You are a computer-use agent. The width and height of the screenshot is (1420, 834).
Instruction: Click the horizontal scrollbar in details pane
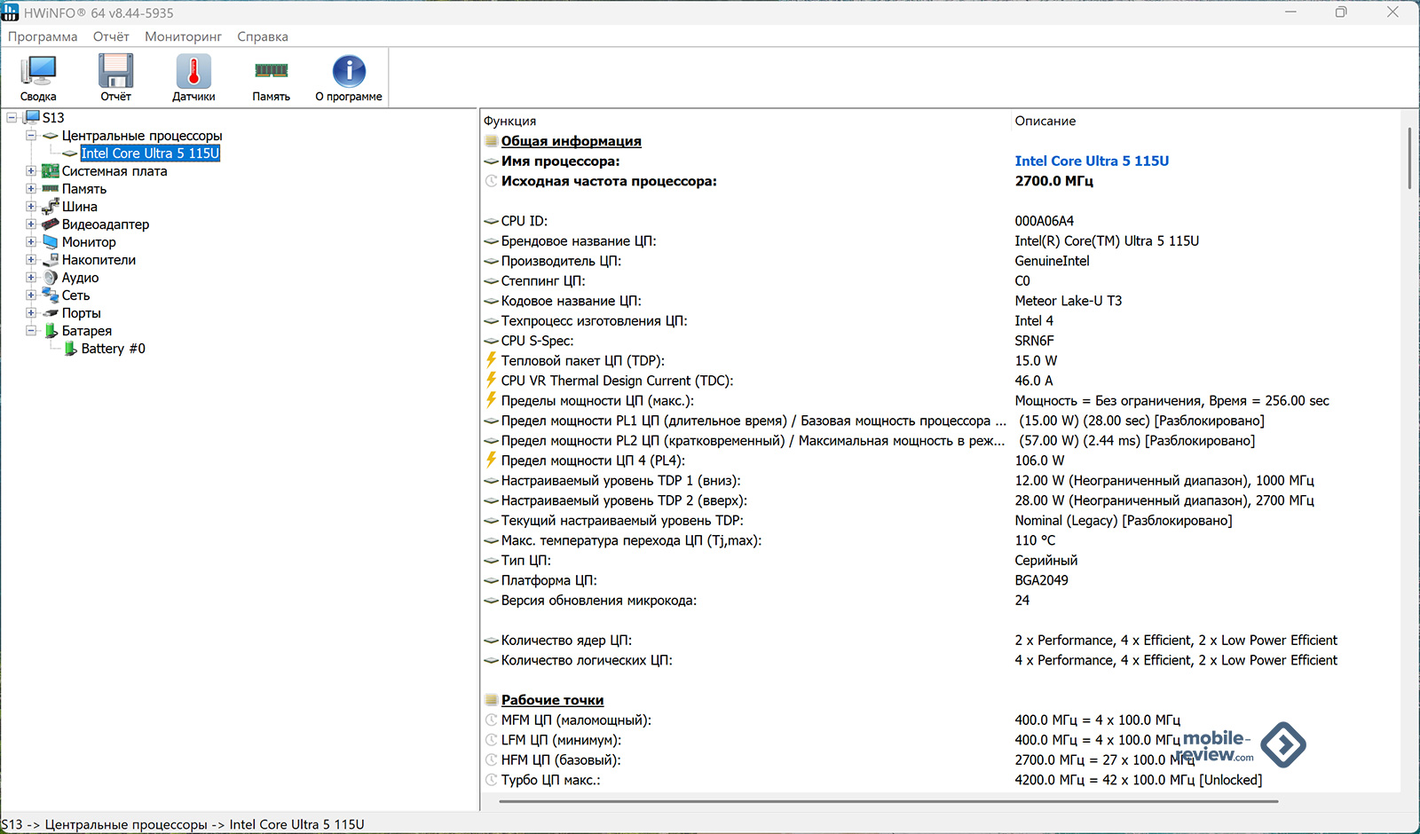[887, 801]
